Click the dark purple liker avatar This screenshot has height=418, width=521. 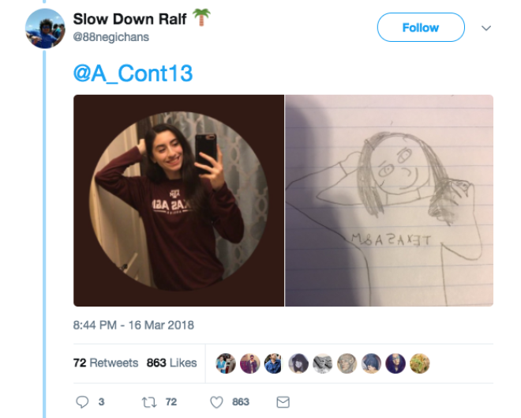click(x=395, y=363)
